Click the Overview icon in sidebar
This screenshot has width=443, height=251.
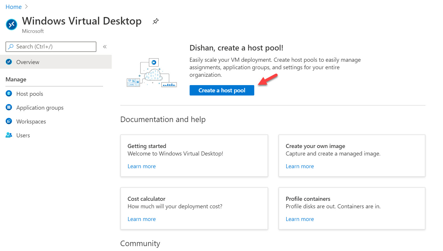(x=9, y=61)
